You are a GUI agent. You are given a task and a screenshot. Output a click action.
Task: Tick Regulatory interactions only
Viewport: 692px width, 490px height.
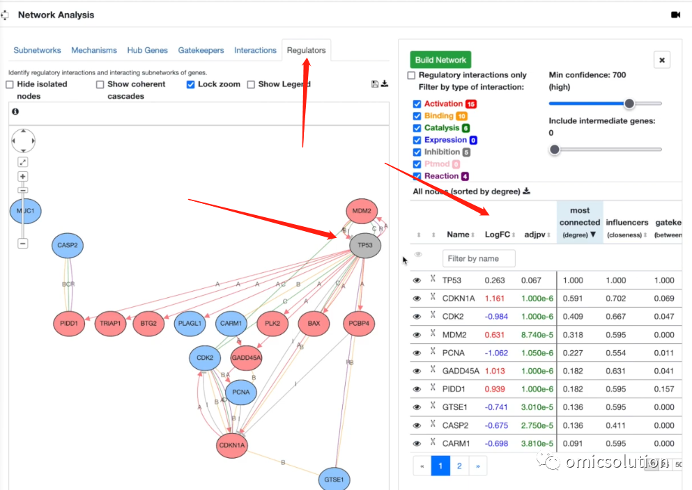point(411,75)
